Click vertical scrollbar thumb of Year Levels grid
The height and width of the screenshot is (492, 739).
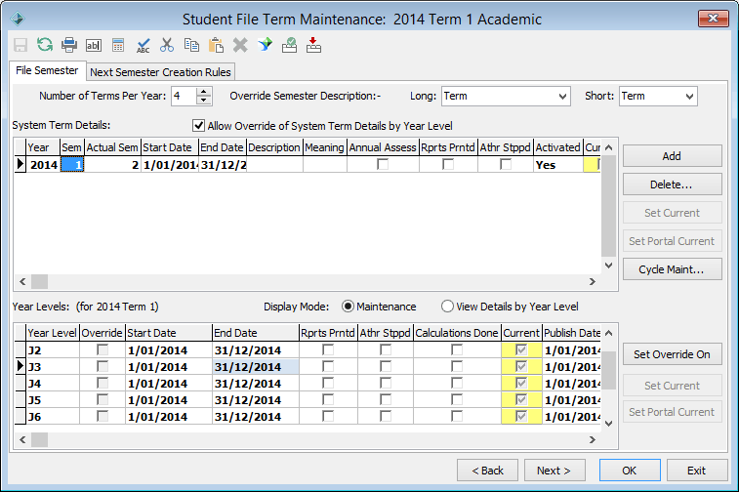(x=608, y=370)
